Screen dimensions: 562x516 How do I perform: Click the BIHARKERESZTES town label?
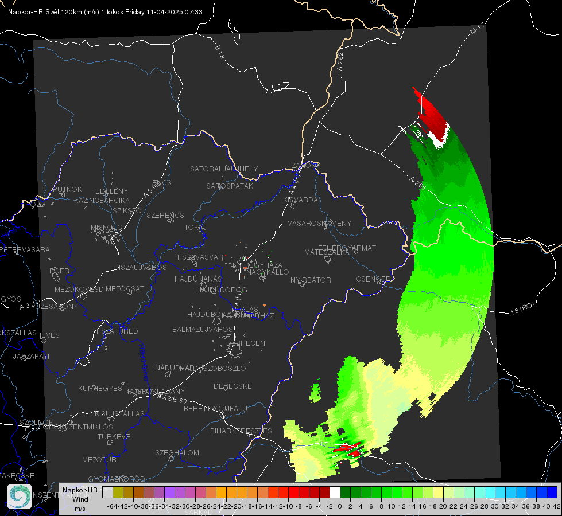tap(241, 431)
